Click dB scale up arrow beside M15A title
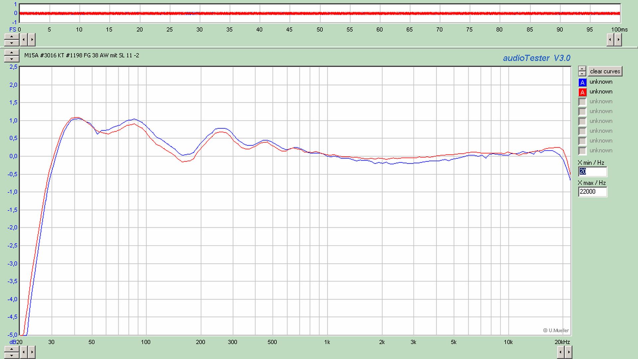The width and height of the screenshot is (638, 359). (x=12, y=53)
